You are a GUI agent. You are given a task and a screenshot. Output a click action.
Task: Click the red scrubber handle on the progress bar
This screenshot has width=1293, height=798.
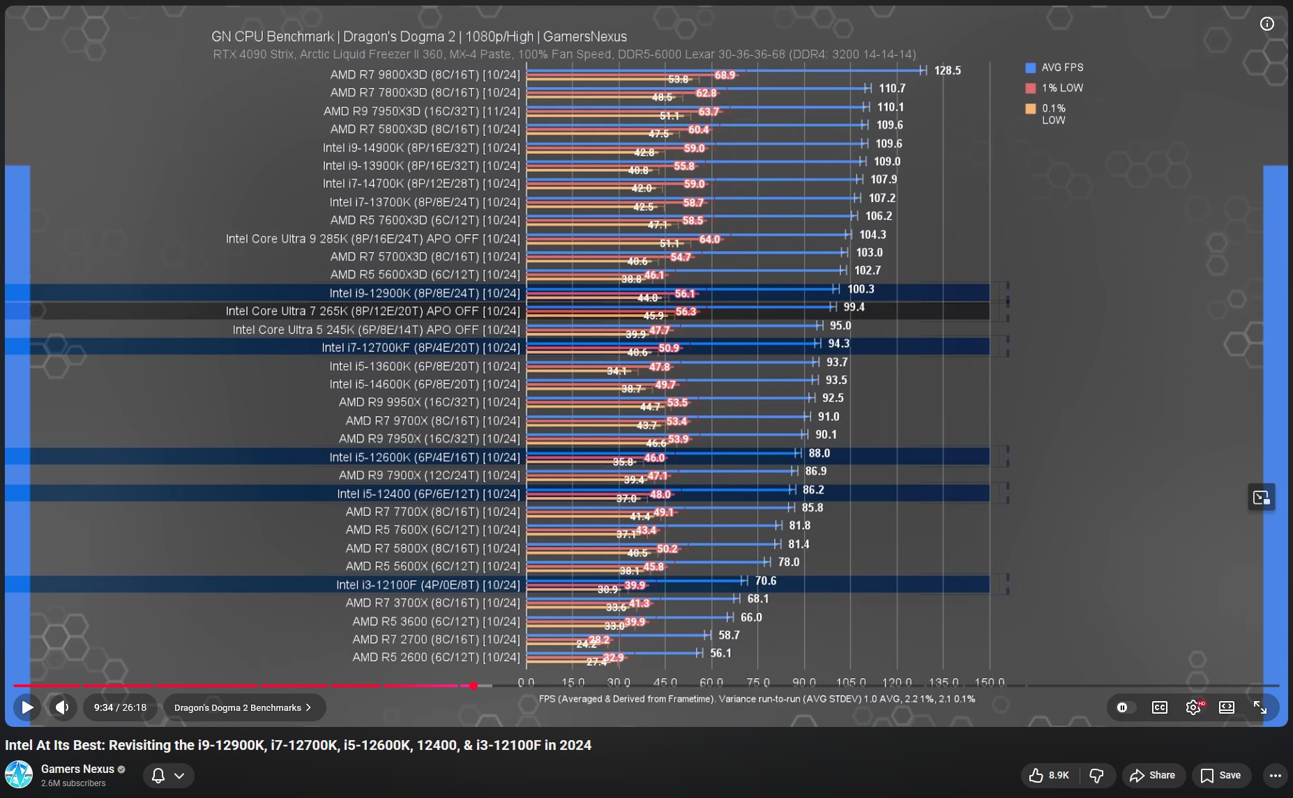[474, 686]
